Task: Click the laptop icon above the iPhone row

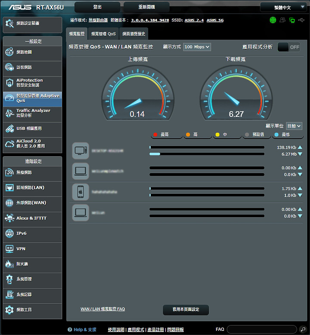Action: (x=81, y=171)
